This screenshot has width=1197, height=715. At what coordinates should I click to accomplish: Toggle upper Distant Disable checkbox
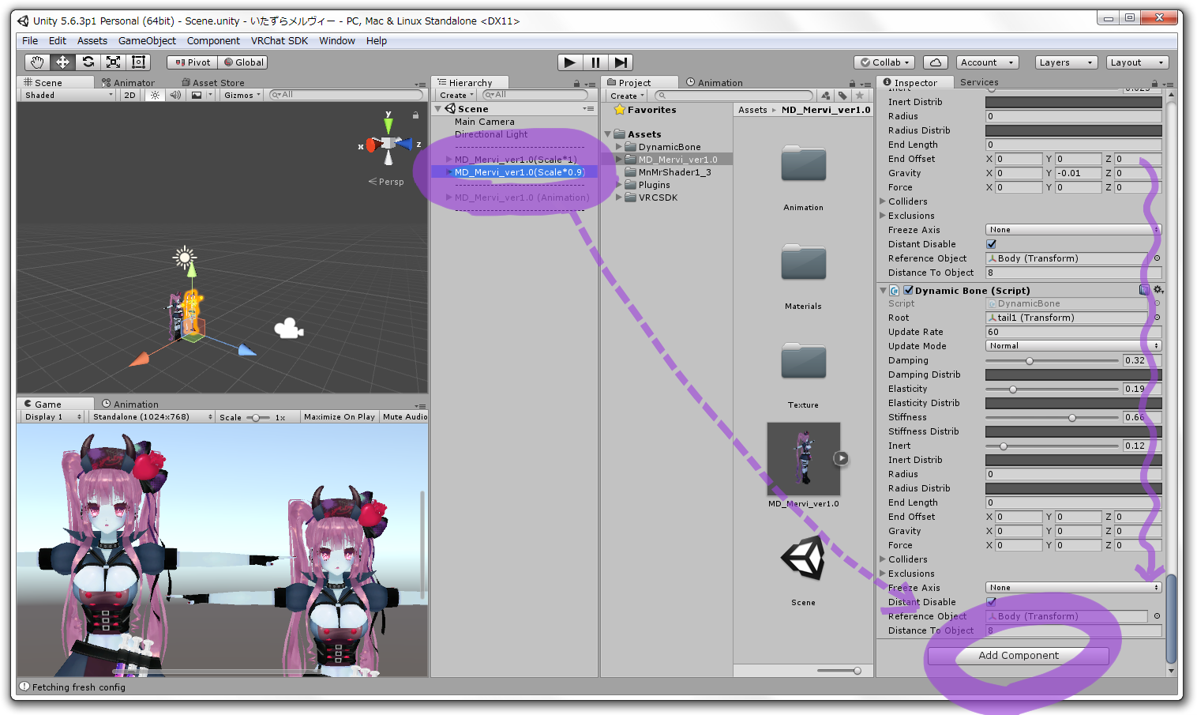click(x=991, y=244)
